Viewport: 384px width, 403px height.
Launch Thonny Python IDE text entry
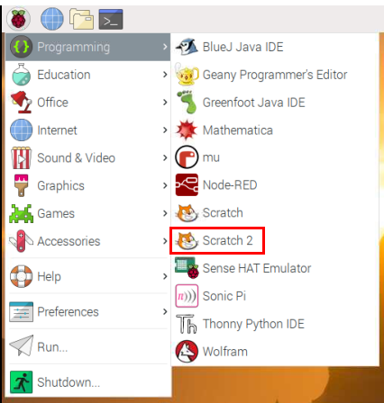click(253, 325)
